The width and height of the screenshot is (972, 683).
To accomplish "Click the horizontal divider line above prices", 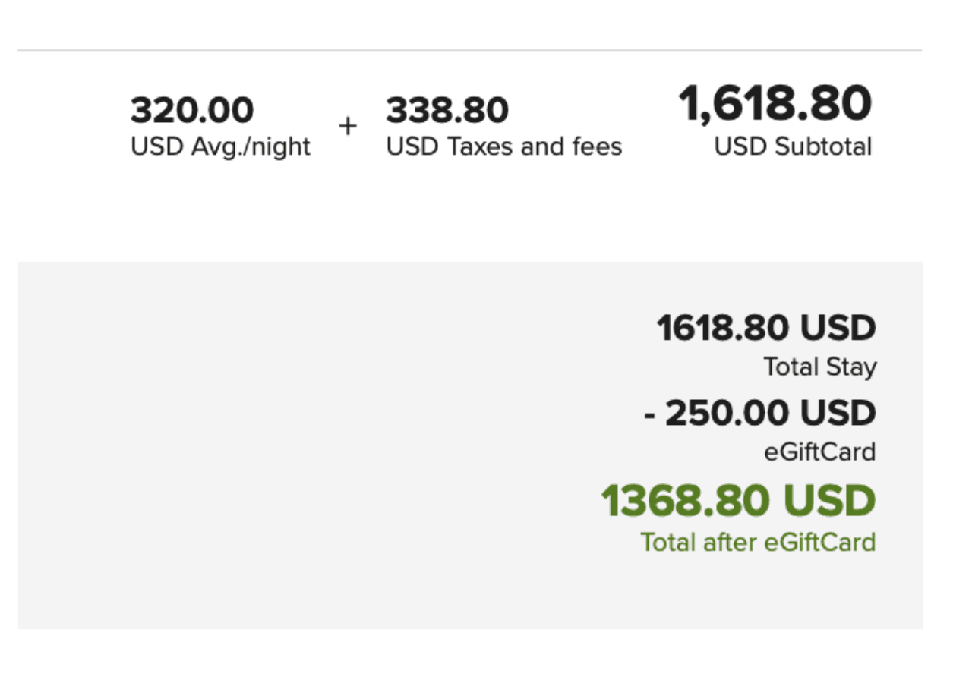I will click(x=469, y=51).
